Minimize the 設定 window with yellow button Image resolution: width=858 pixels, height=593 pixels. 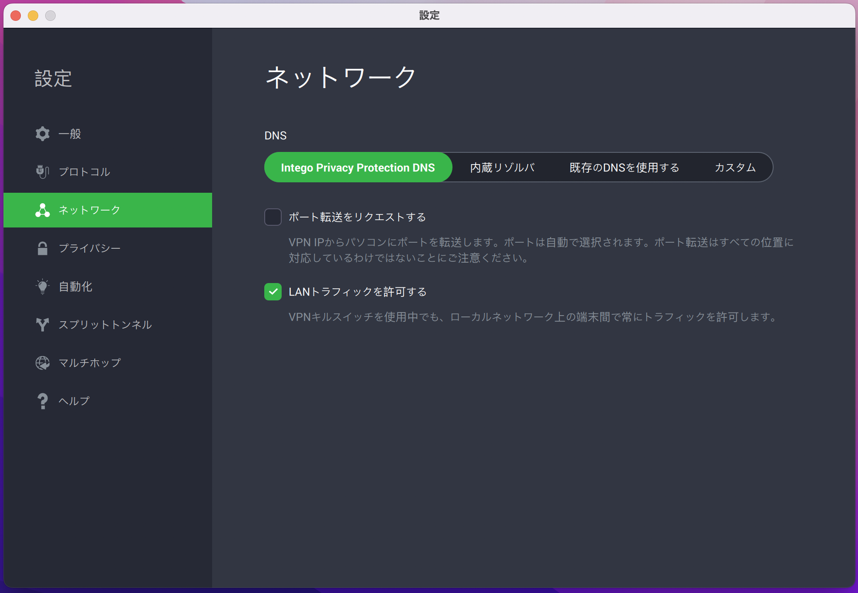[33, 16]
